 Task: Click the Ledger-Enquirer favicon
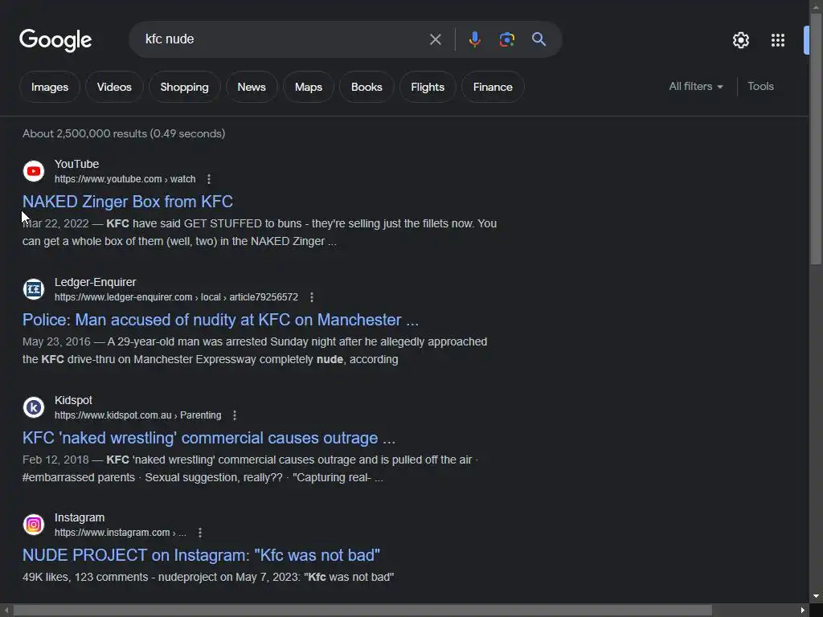34,289
